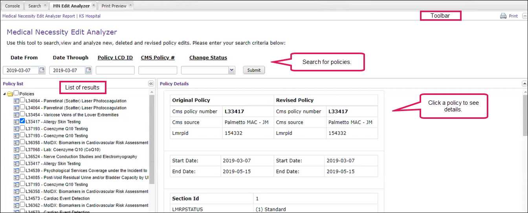The image size is (528, 213).
Task: Check the root Policies checkbox
Action: [x=16, y=93]
